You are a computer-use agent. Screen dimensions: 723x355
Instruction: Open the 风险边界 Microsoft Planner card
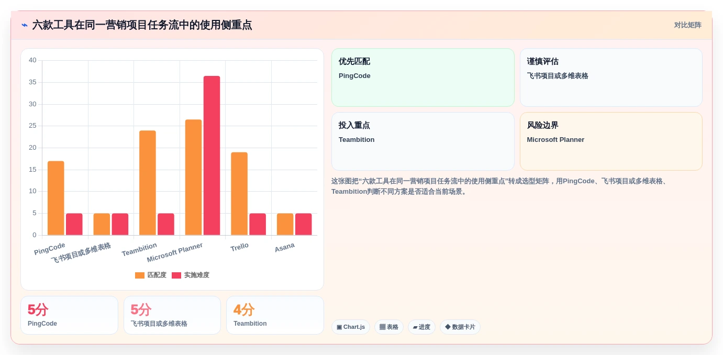coord(611,141)
